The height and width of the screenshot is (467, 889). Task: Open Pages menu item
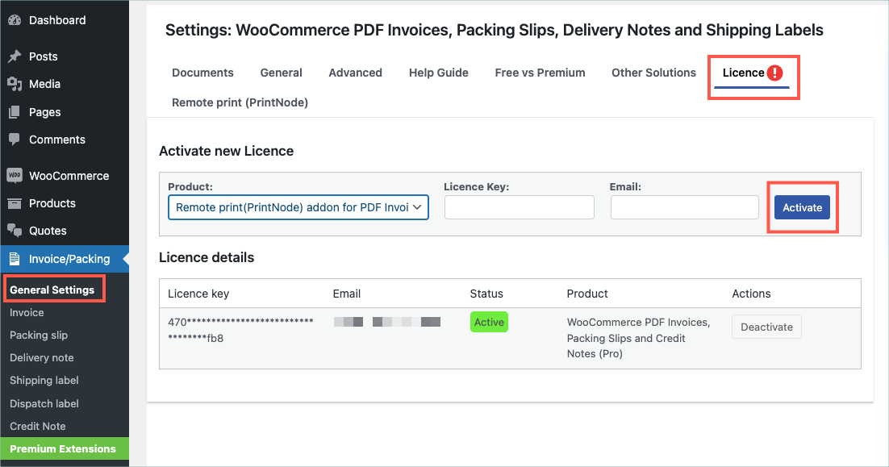pyautogui.click(x=45, y=112)
